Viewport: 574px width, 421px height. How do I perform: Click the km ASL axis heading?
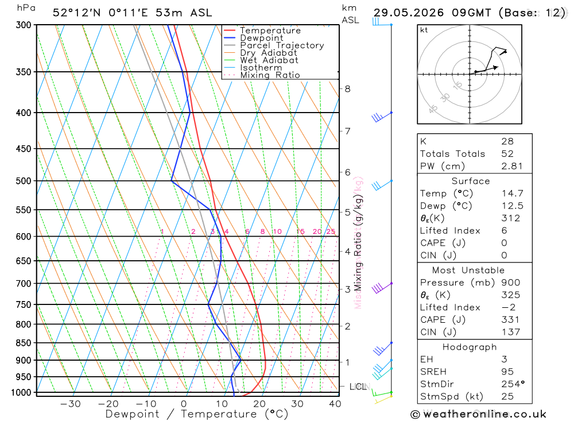coord(351,14)
